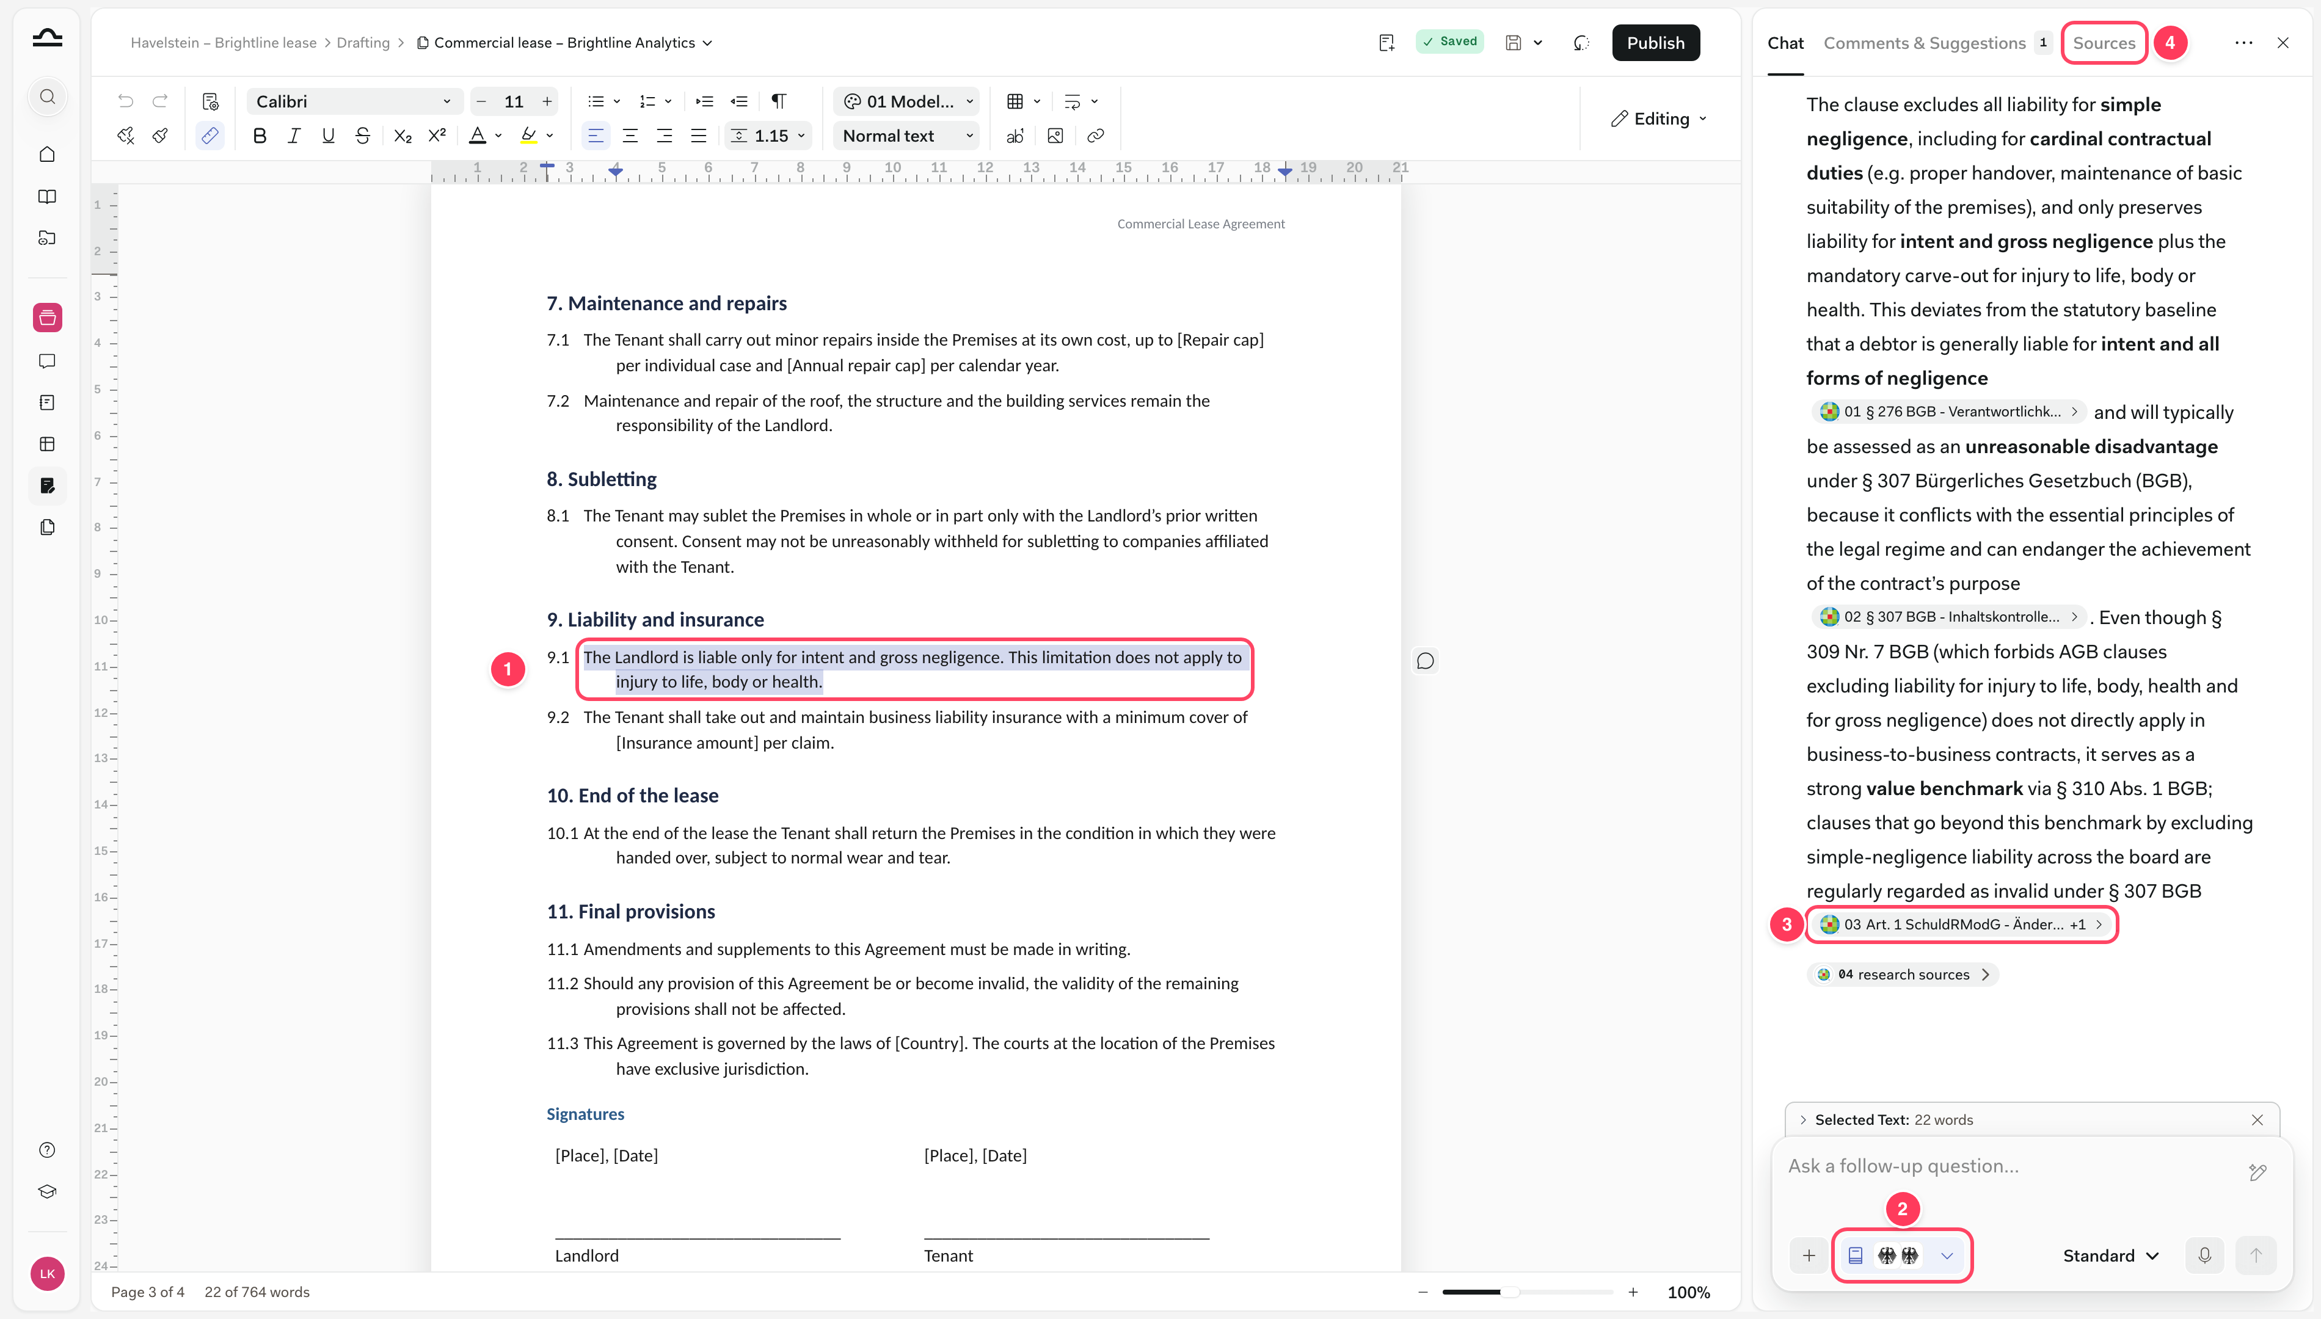Open the 04 research sources link

click(1903, 974)
